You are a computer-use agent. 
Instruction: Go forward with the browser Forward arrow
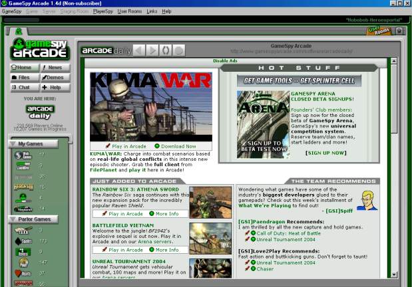(152, 50)
